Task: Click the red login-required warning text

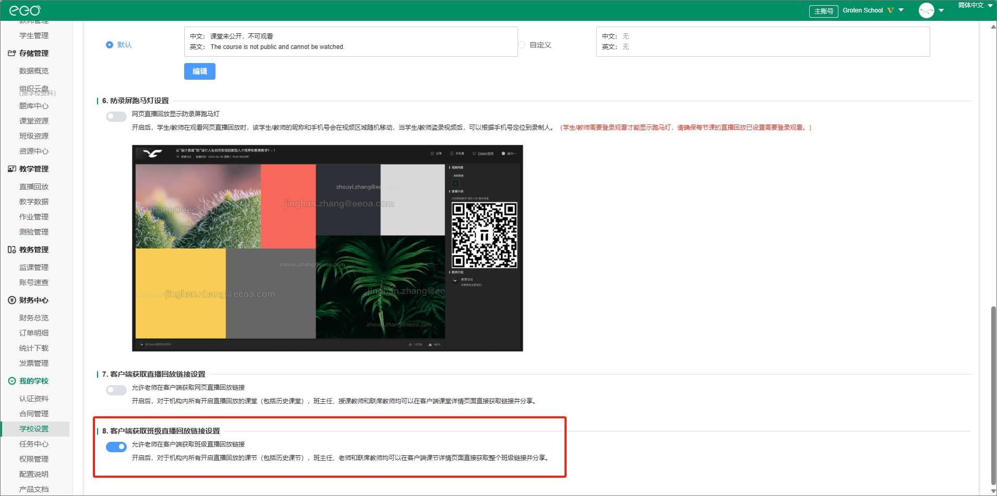Action: (686, 128)
